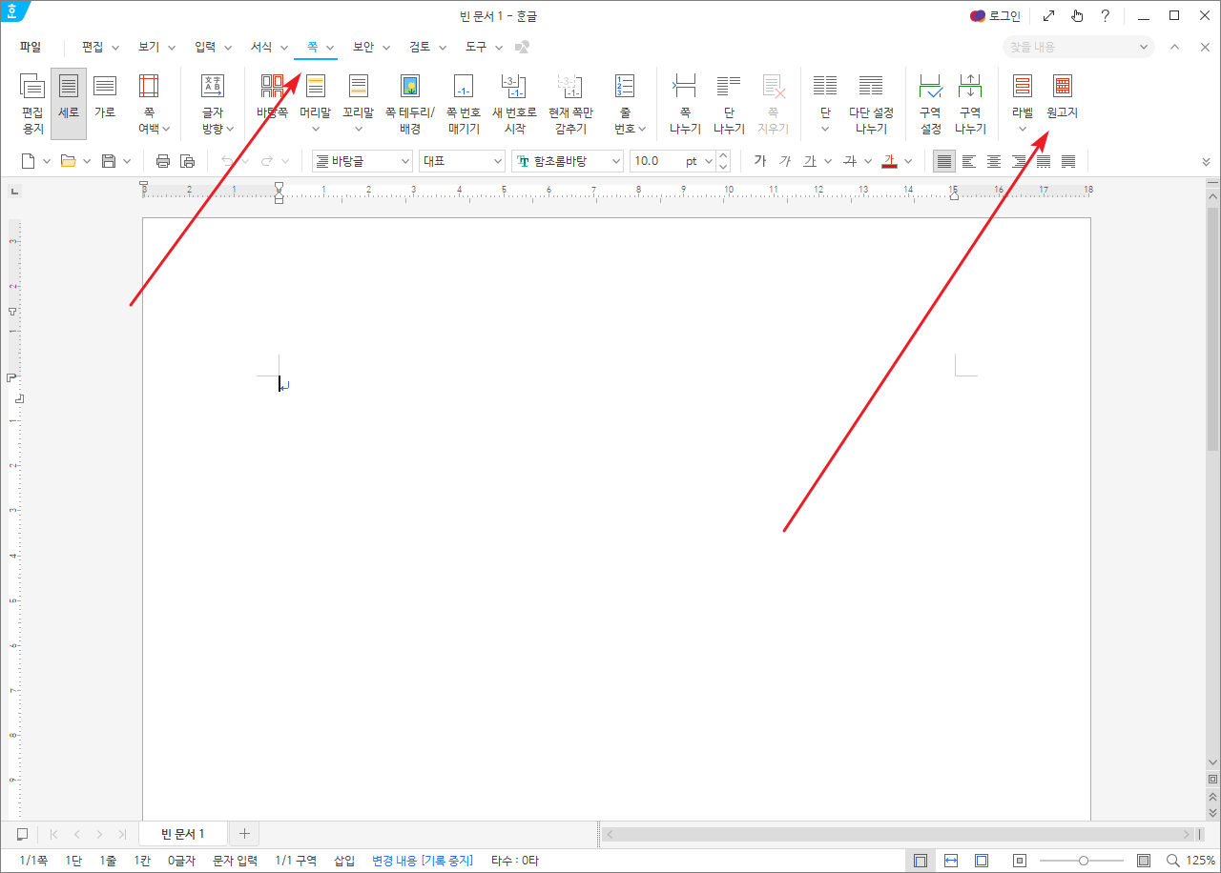Screen dimensions: 1221x873
Task: Click the new document icon
Action: pyautogui.click(x=29, y=161)
